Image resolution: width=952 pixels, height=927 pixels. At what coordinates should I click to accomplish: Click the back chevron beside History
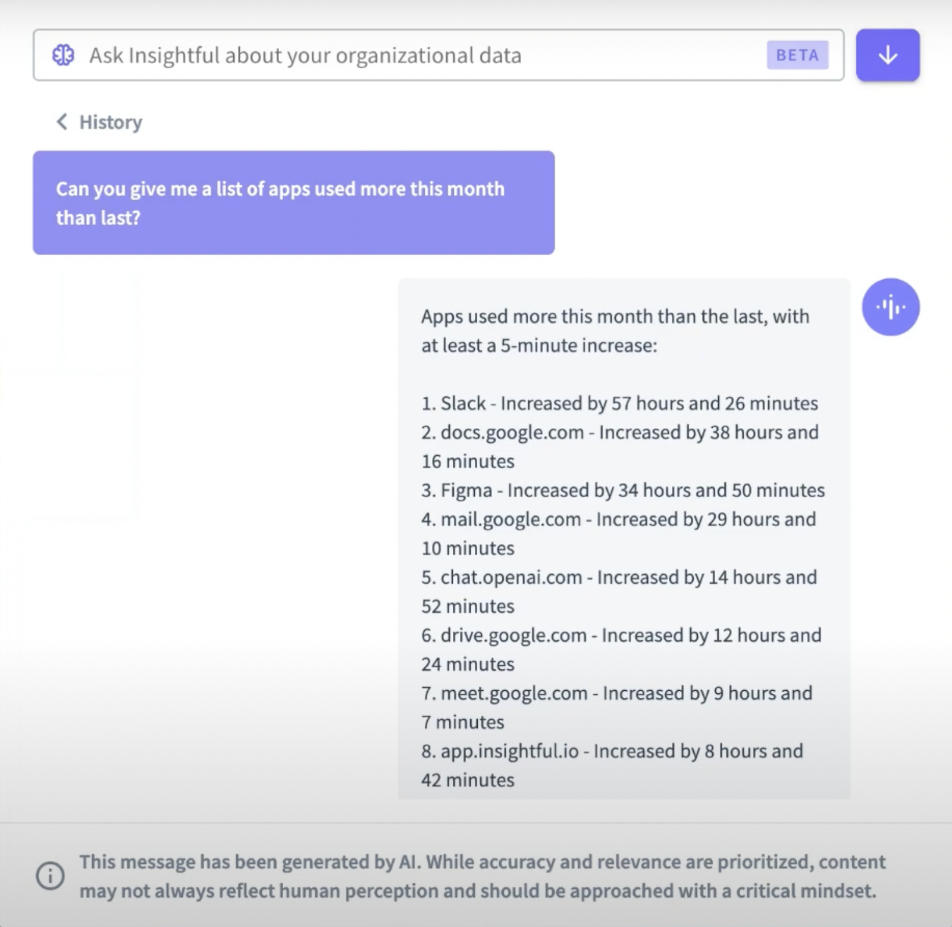61,121
